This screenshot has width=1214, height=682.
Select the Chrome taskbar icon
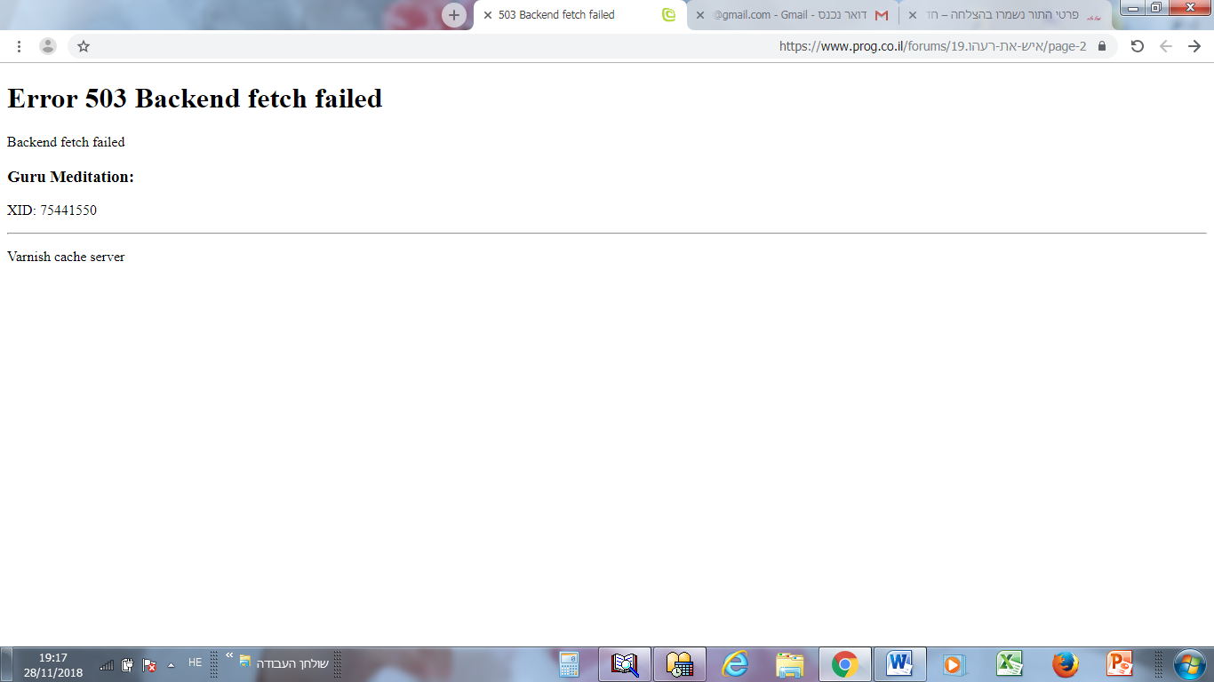844,664
